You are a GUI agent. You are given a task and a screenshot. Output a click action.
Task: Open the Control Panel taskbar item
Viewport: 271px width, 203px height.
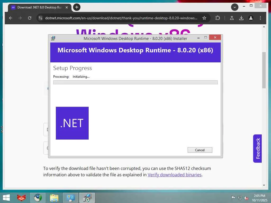pos(70,198)
